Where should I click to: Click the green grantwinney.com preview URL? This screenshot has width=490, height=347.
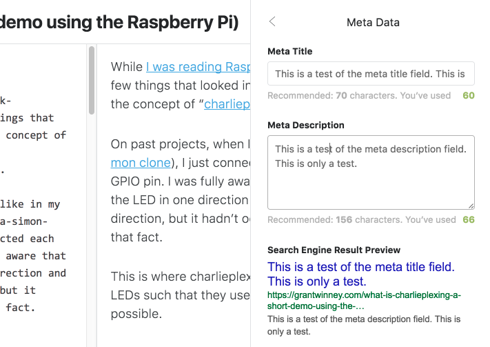click(x=364, y=299)
